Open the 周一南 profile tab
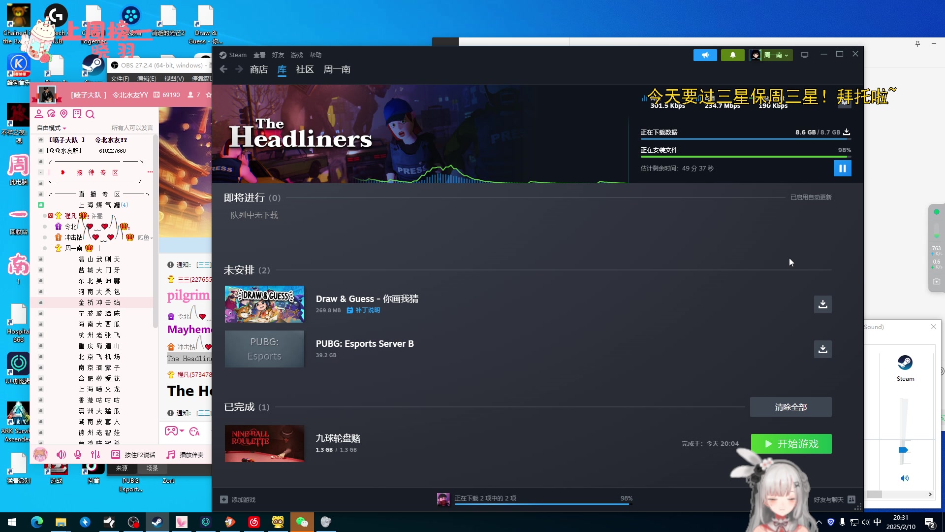 (337, 69)
